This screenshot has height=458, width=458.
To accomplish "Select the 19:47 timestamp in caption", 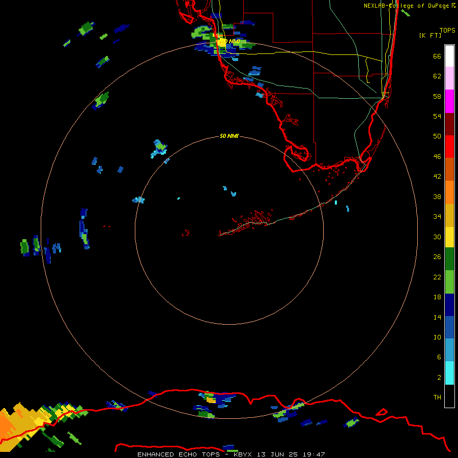I will pyautogui.click(x=314, y=454).
